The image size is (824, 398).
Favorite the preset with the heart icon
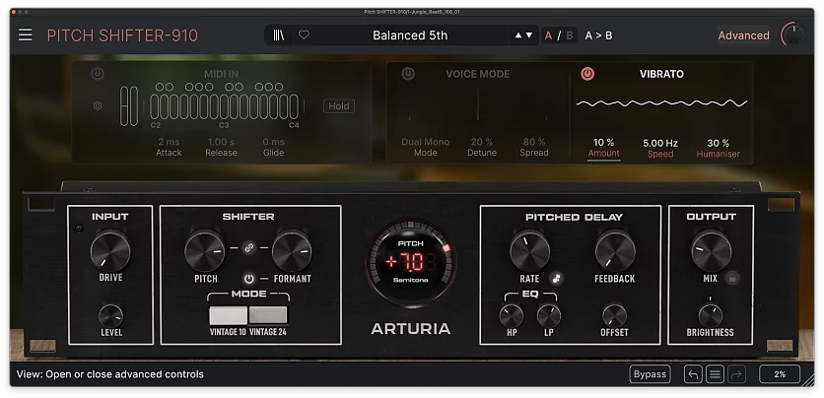pos(304,35)
